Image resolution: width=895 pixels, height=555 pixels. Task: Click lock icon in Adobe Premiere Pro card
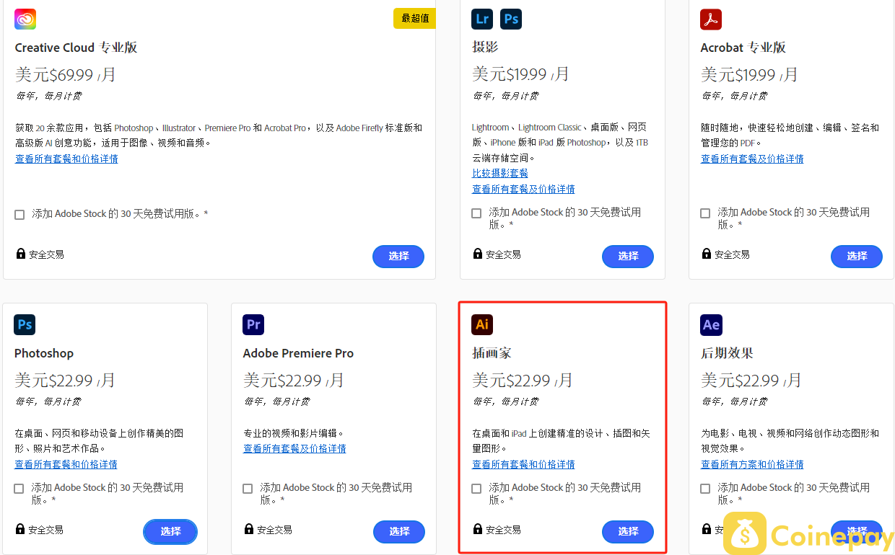248,529
